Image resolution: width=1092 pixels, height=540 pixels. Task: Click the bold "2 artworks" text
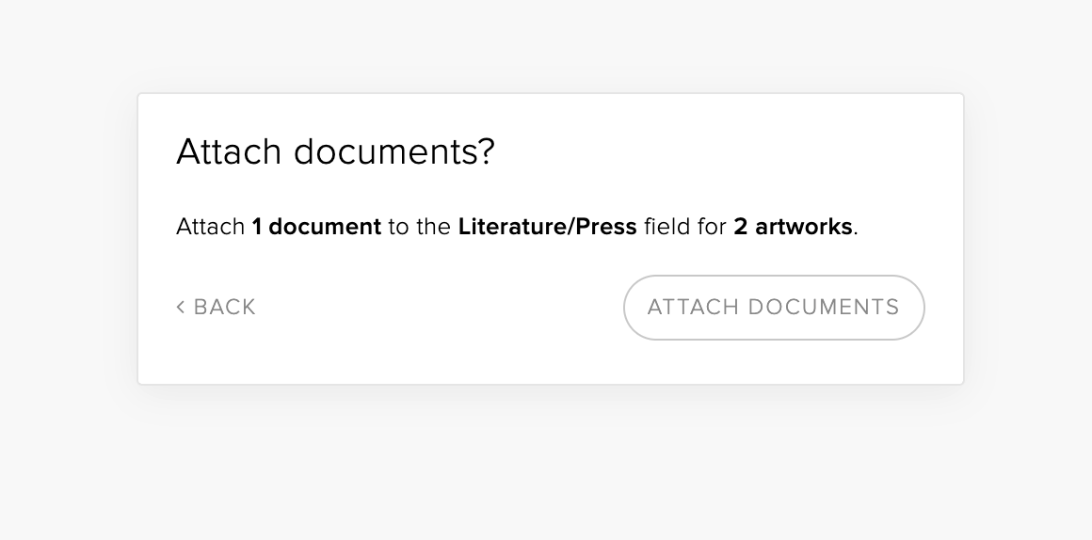pos(793,227)
